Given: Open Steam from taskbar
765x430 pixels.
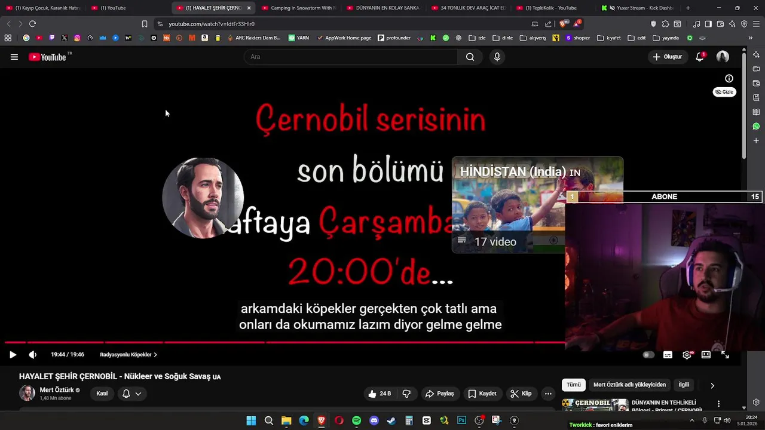Looking at the screenshot, I should pos(391,420).
